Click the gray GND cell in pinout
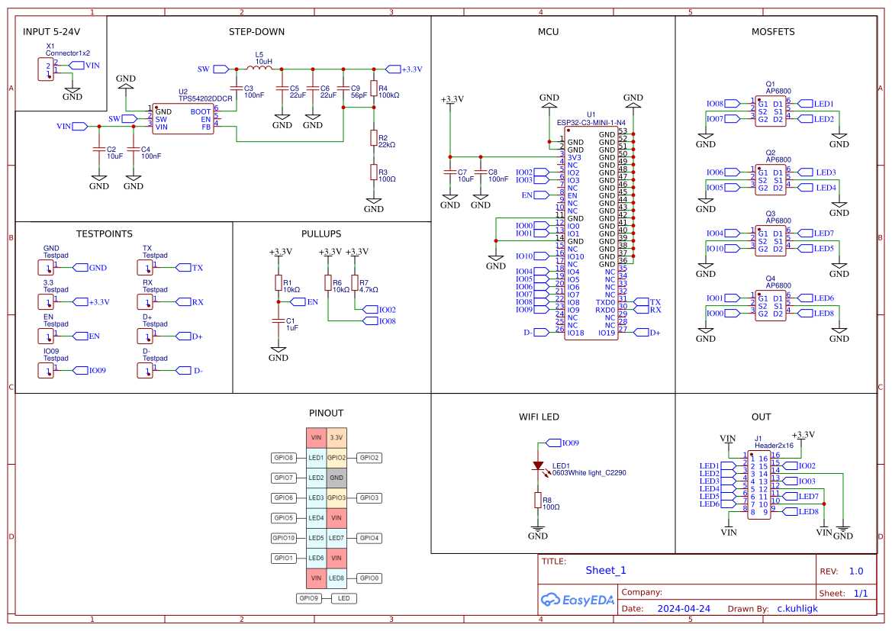 pos(336,478)
